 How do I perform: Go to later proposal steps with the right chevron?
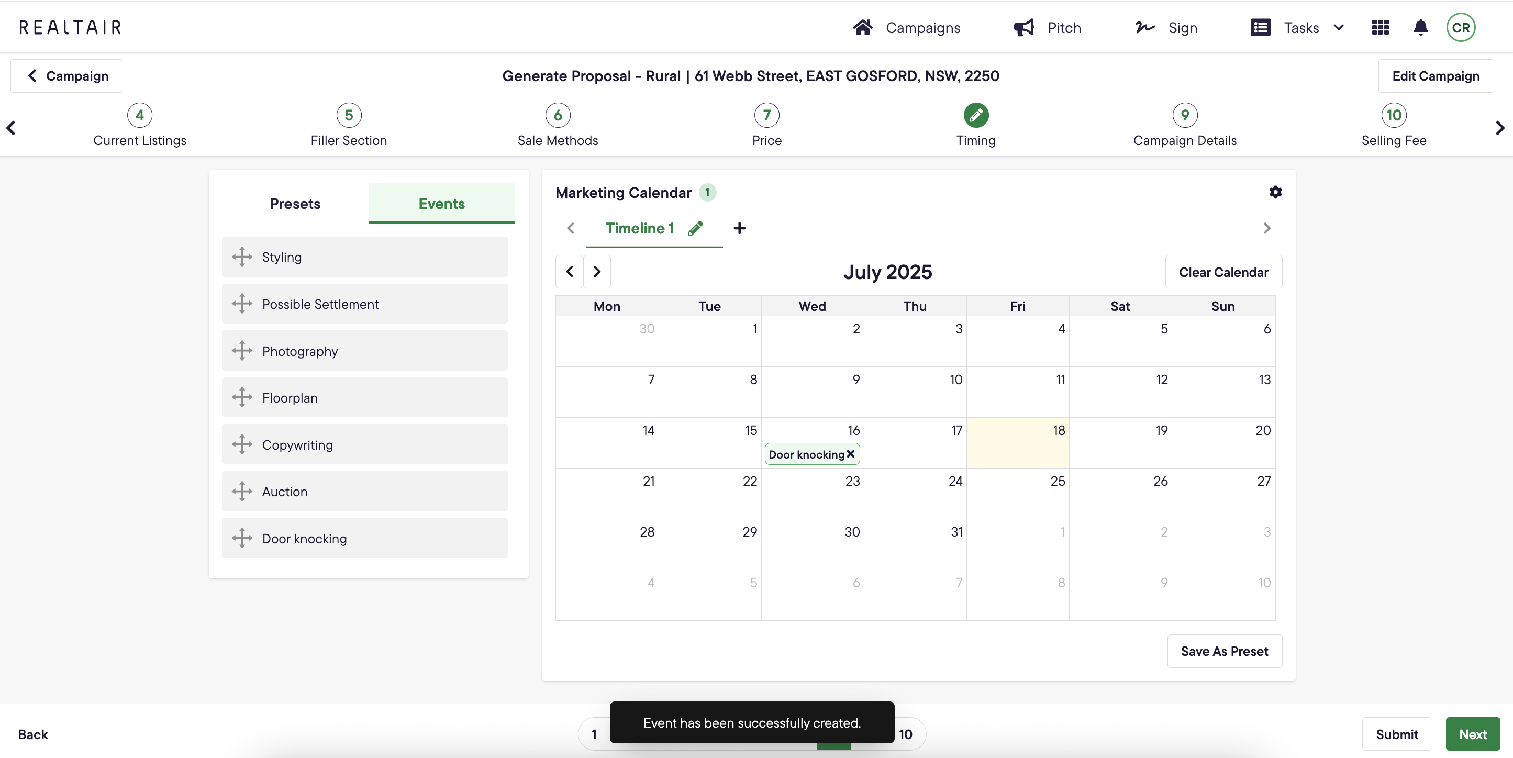[1499, 128]
